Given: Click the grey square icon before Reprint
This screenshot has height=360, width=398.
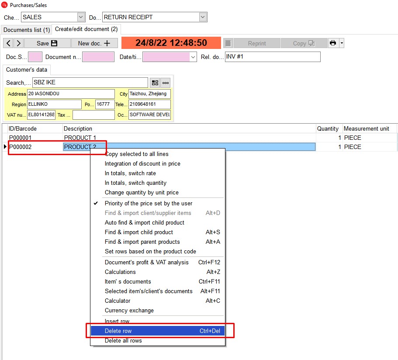Looking at the screenshot, I should point(228,43).
